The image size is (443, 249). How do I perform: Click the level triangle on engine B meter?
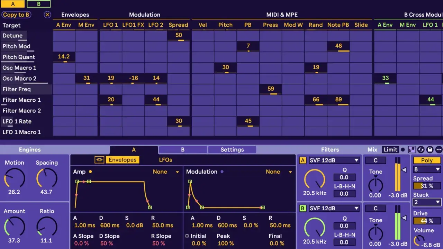404,218
